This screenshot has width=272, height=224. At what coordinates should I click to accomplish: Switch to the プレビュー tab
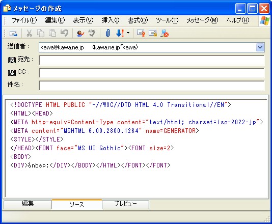125,204
